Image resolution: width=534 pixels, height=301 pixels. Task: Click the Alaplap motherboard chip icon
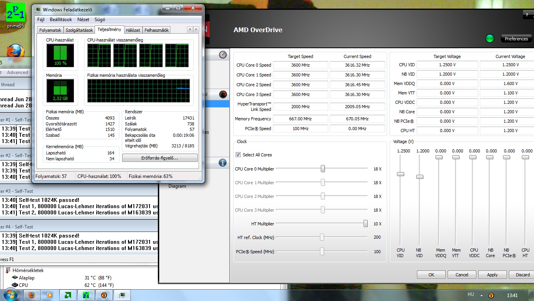pyautogui.click(x=15, y=277)
